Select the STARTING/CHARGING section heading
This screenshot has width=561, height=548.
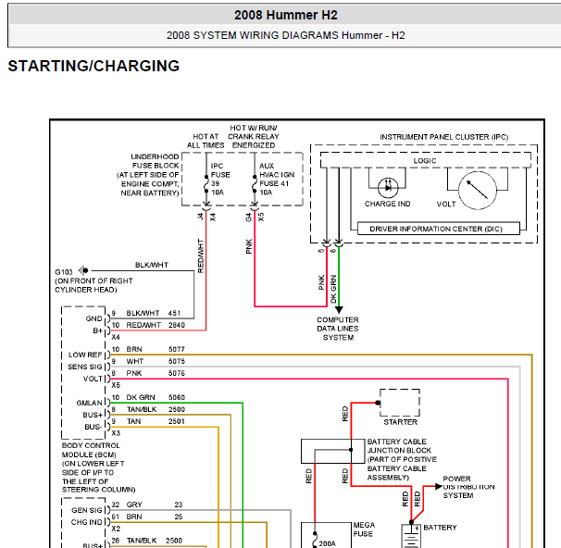tap(93, 66)
